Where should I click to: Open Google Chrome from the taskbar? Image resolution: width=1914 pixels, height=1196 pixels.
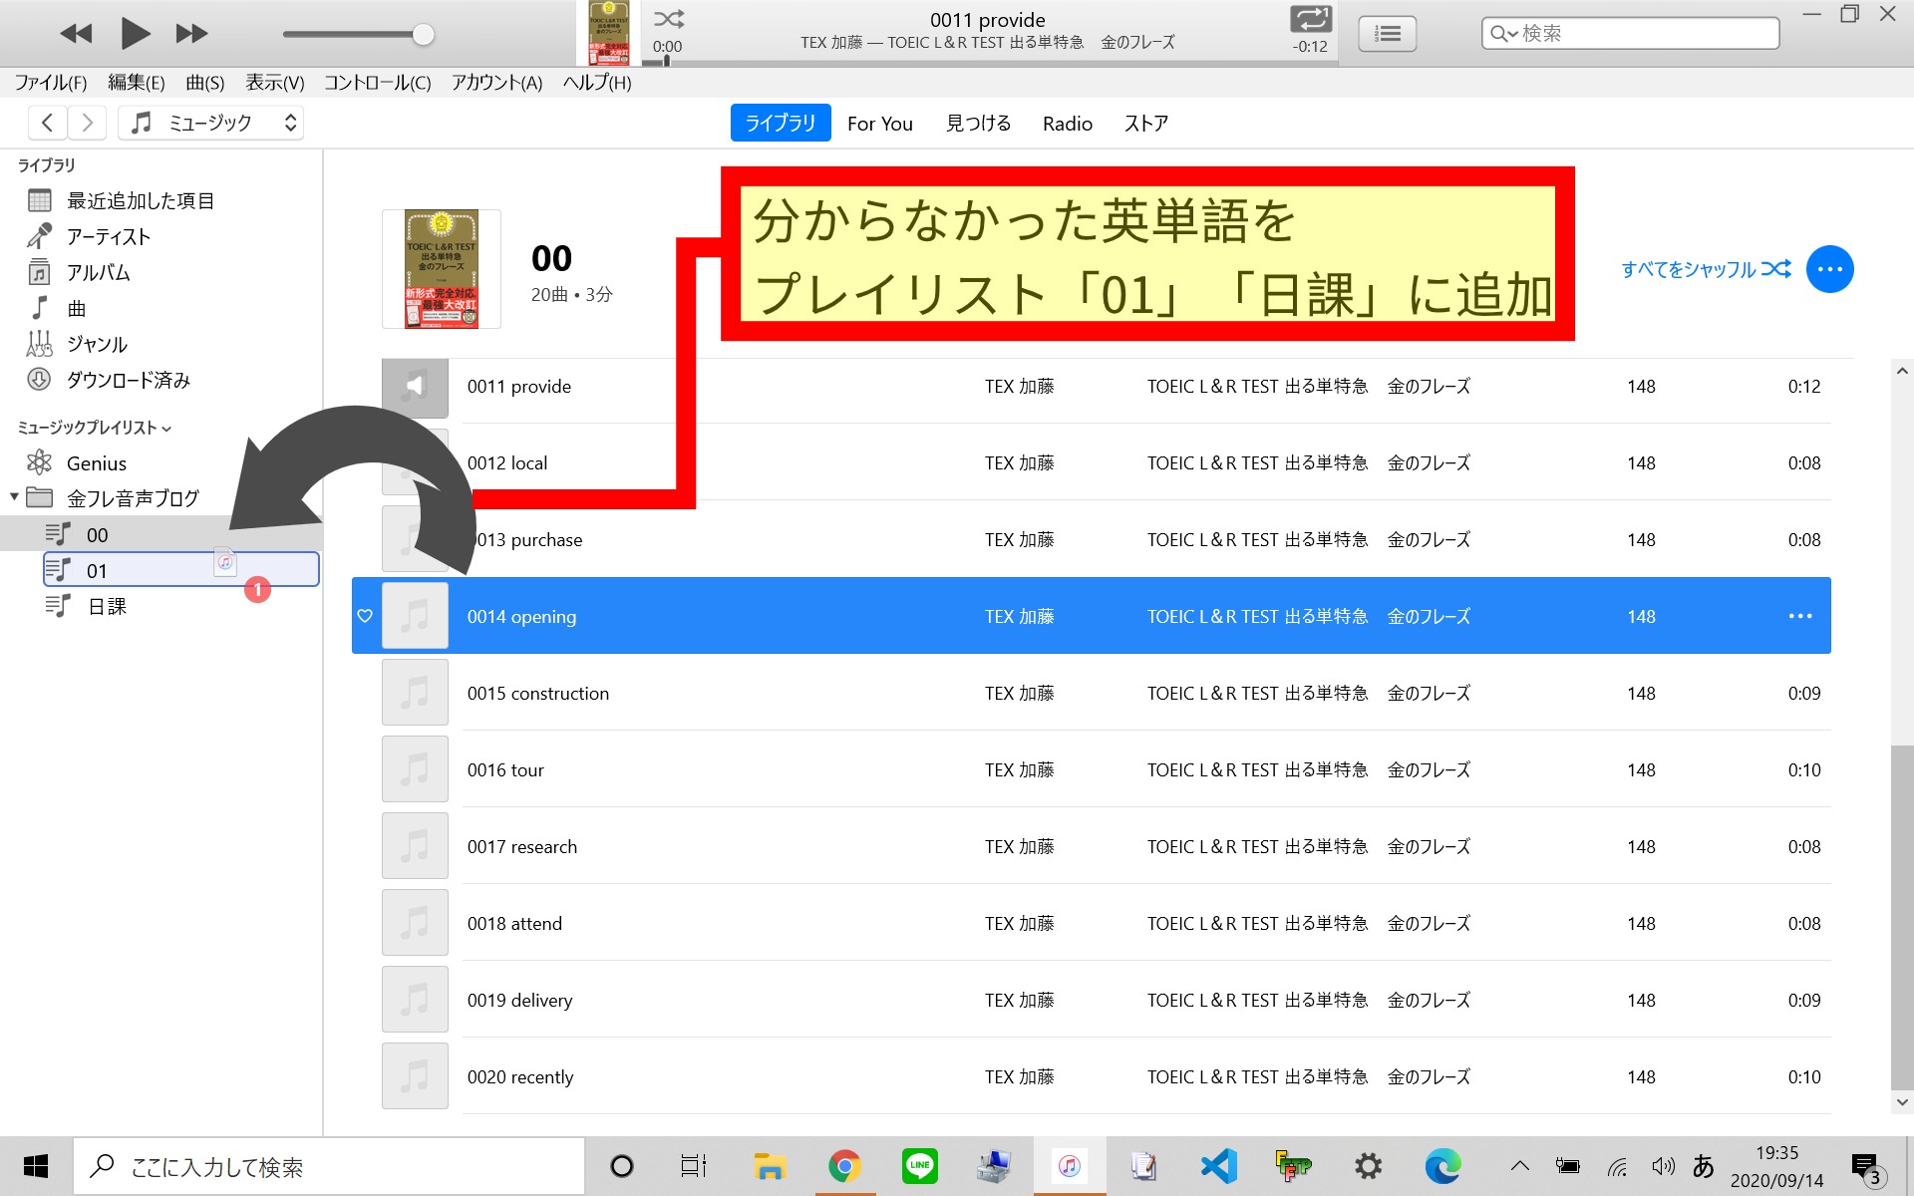tap(844, 1166)
